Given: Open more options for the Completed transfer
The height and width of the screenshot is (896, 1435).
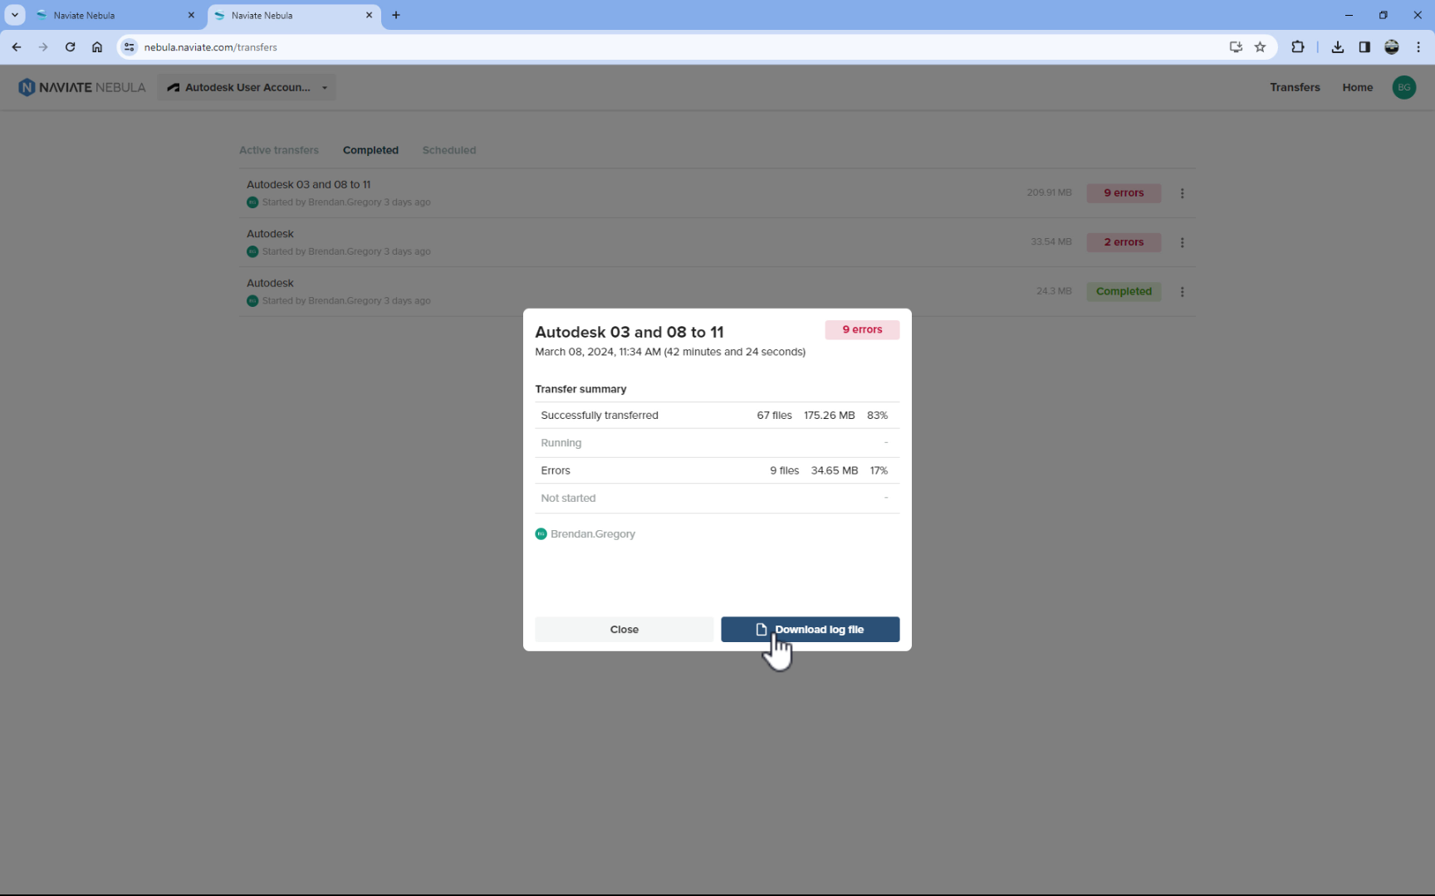Looking at the screenshot, I should coord(1182,292).
